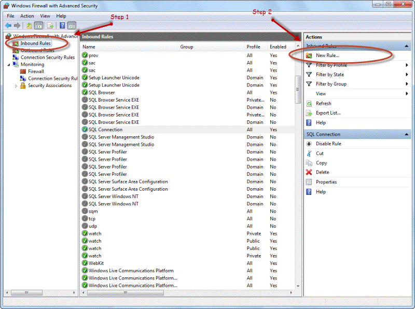This screenshot has height=309, width=415.
Task: Click the Export List icon
Action: [x=310, y=113]
